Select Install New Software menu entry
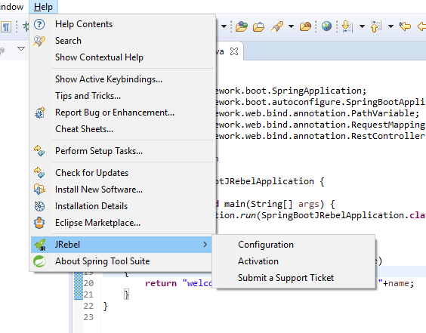 [122, 190]
